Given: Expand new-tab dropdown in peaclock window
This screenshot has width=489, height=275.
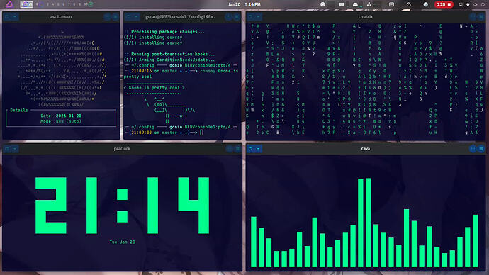Looking at the screenshot, I should tap(15, 149).
